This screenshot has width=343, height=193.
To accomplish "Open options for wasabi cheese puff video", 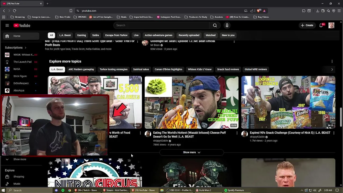I will (x=237, y=133).
